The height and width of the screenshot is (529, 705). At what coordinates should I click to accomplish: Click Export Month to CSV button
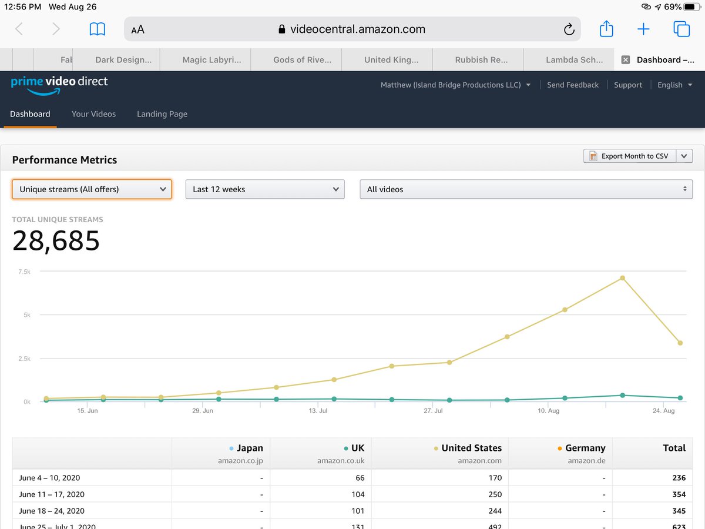(x=630, y=156)
